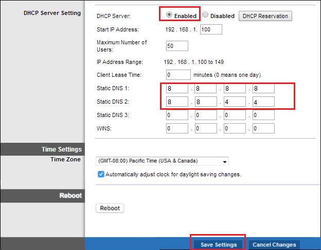
Task: Click the first octet of the WINS field
Action: click(177, 128)
